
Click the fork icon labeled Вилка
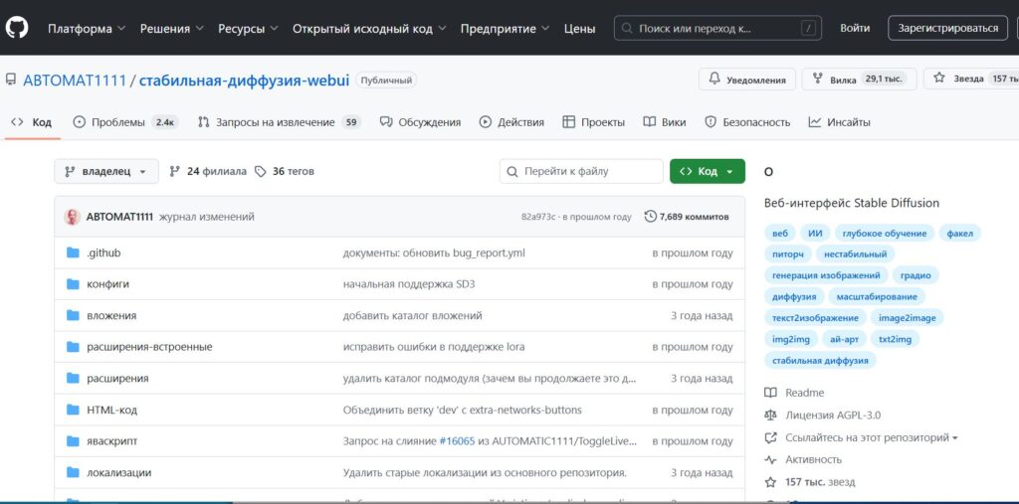point(818,80)
